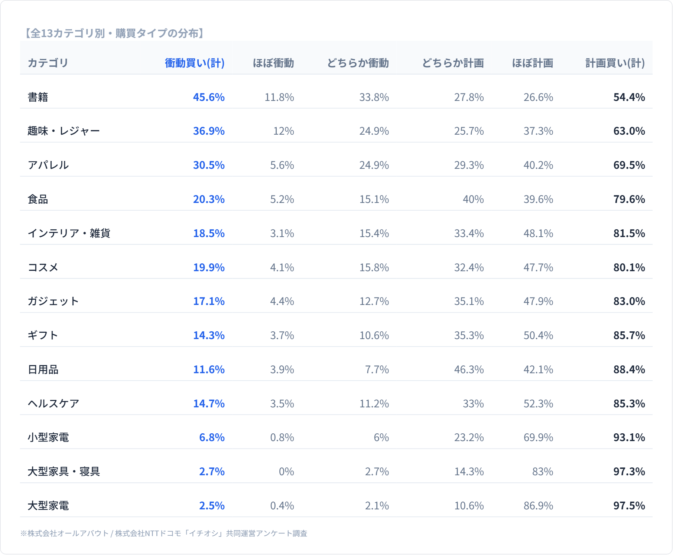Select the カテゴリ column header
The image size is (673, 555).
coord(48,63)
